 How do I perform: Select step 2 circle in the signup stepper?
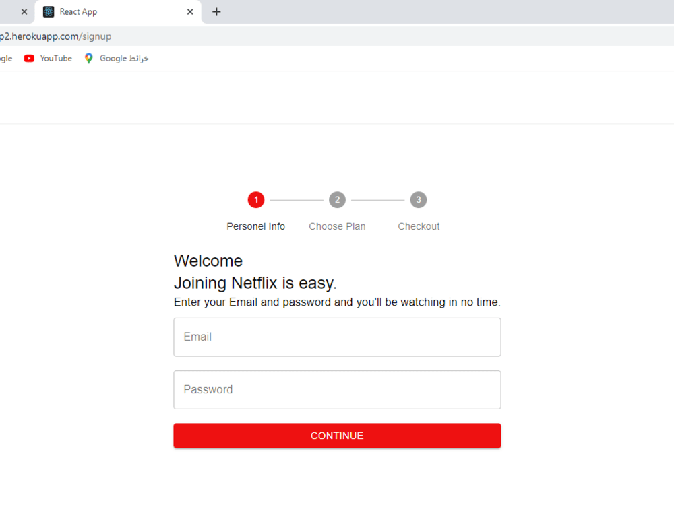coord(337,199)
